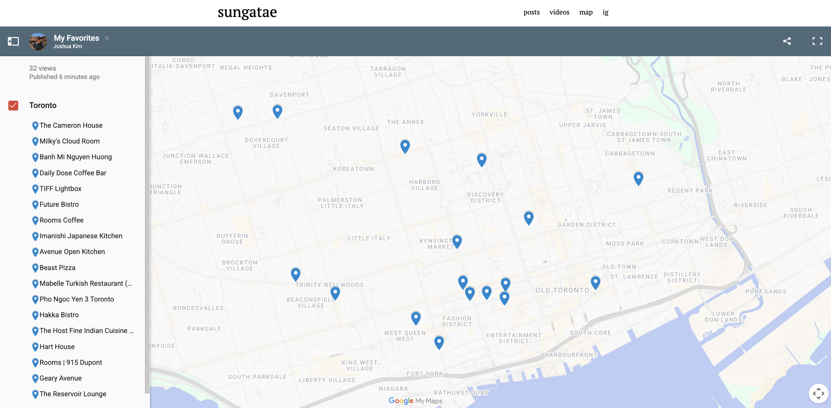Select the pin above Trinity-Bellwoods label
831x408 pixels.
(x=296, y=274)
